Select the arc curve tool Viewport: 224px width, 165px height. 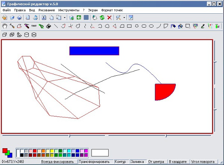[x=159, y=26]
